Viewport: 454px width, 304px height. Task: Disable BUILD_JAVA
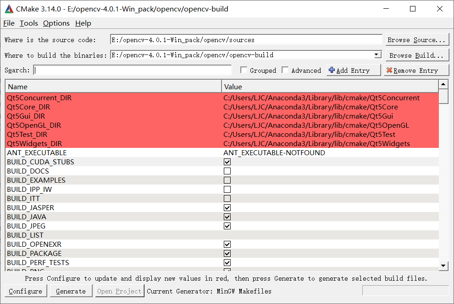click(x=227, y=217)
